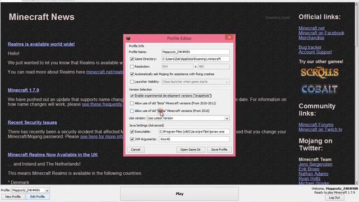
Task: Toggle the Game Directory checkbox
Action: pos(132,59)
